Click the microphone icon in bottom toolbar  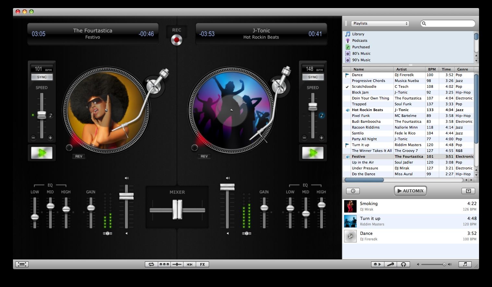(391, 264)
